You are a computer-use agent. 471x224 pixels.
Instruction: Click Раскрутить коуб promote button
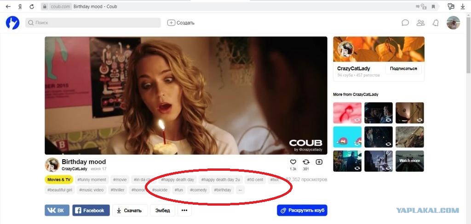tap(302, 211)
